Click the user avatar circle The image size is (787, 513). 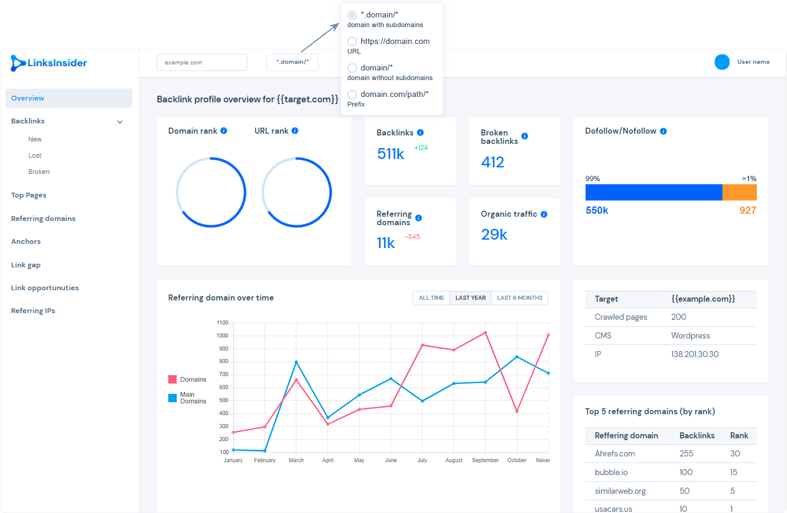pyautogui.click(x=722, y=62)
